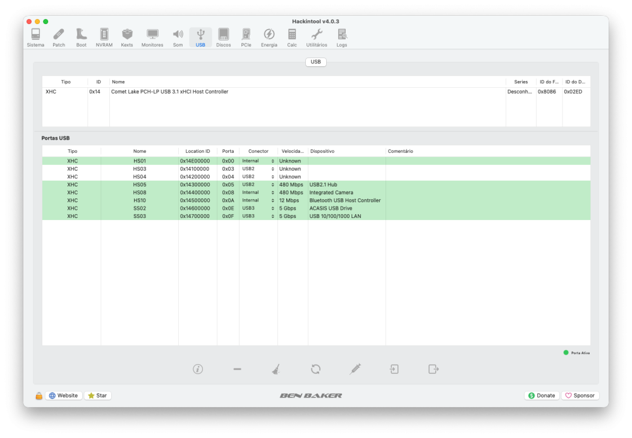Open the Website link button

(64, 396)
